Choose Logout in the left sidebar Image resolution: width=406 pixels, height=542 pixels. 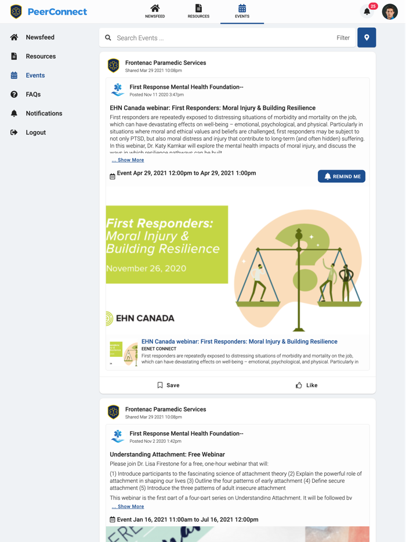pyautogui.click(x=35, y=132)
